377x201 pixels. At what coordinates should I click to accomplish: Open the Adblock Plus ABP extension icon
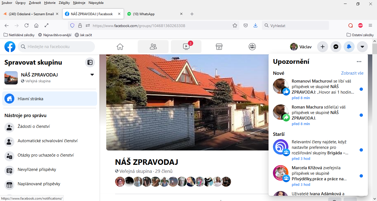360,25
